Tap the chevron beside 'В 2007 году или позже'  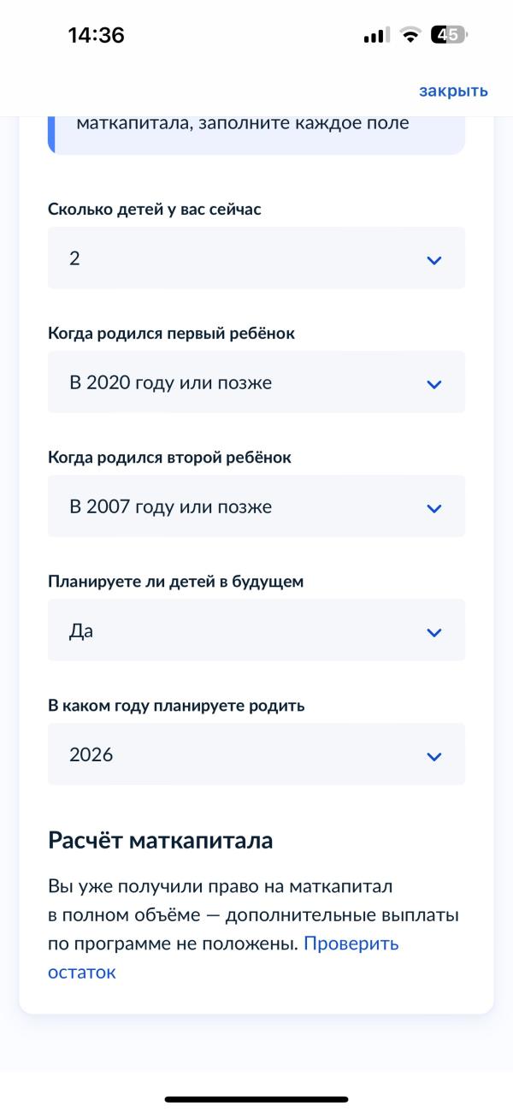pos(434,507)
